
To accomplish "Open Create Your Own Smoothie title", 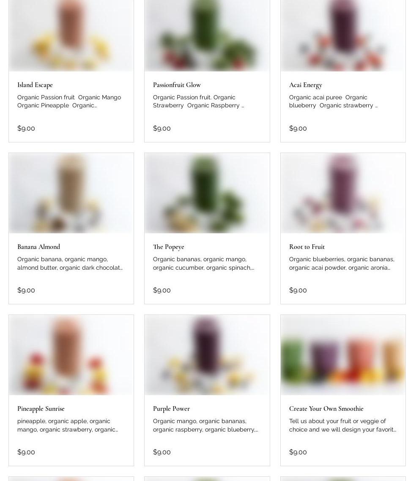I will (x=326, y=409).
